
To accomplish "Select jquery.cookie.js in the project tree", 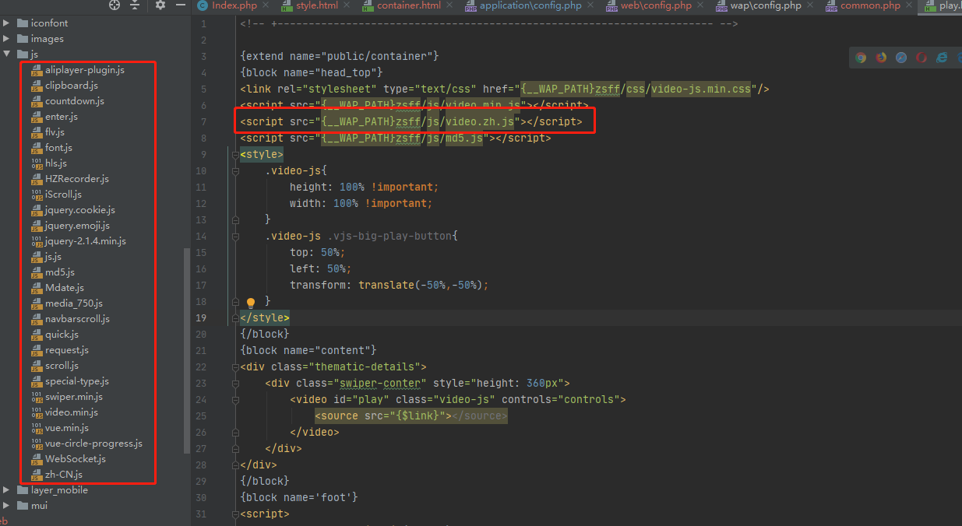I will click(80, 210).
